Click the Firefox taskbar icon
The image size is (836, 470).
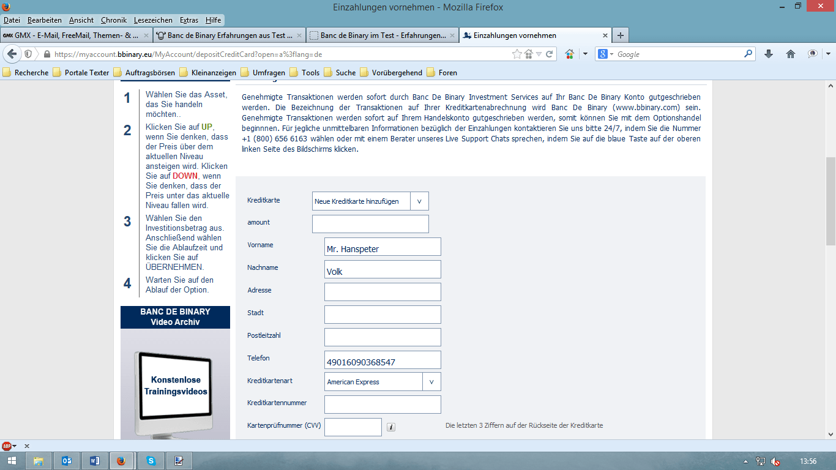pos(122,461)
